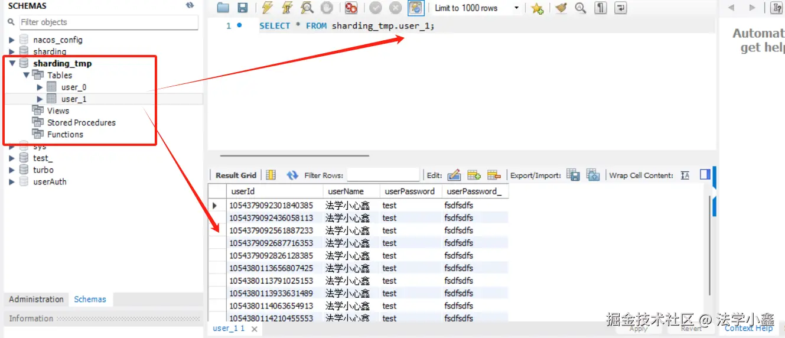The image size is (785, 338).
Task: Toggle stop-on-error red icon in query toolbar
Action: click(351, 8)
